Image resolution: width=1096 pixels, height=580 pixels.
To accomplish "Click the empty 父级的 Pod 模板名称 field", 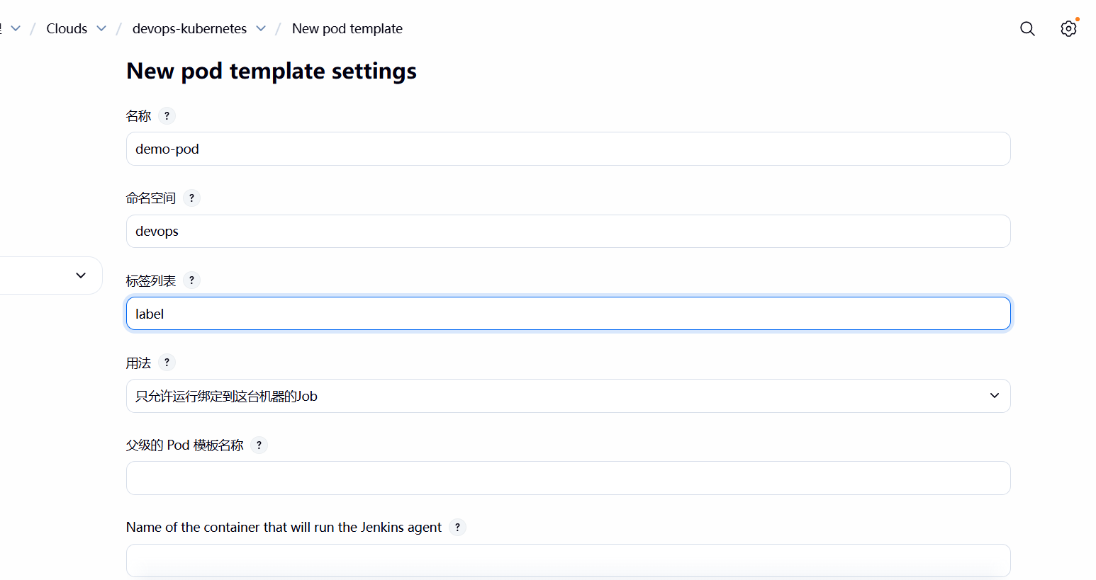I will (x=568, y=478).
